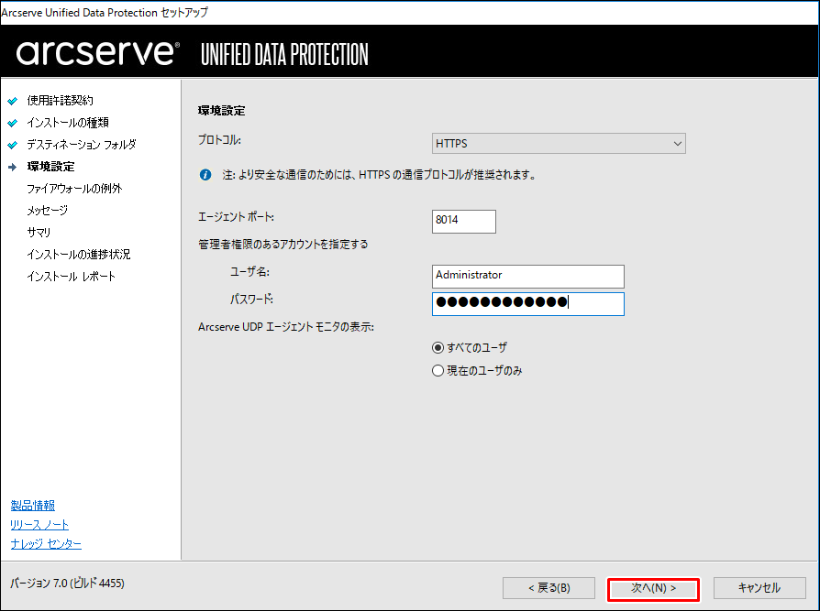This screenshot has width=820, height=611.
Task: Open the リリース ノート link
Action: 39,525
